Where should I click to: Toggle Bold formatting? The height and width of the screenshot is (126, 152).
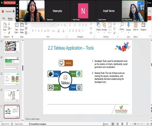tap(33, 31)
